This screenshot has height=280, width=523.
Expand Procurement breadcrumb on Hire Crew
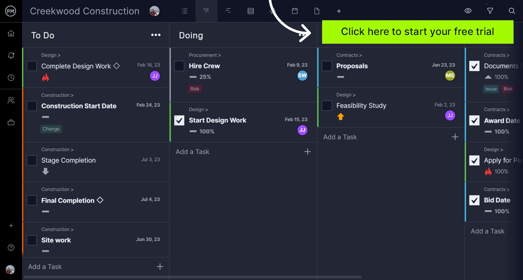click(205, 55)
